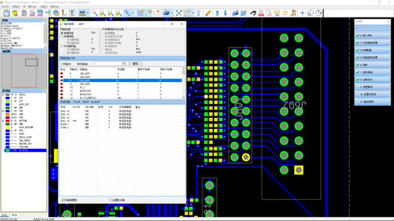Click the red BOTTOM layer color swatch
Screen dimensions: 394x221
click(8, 121)
